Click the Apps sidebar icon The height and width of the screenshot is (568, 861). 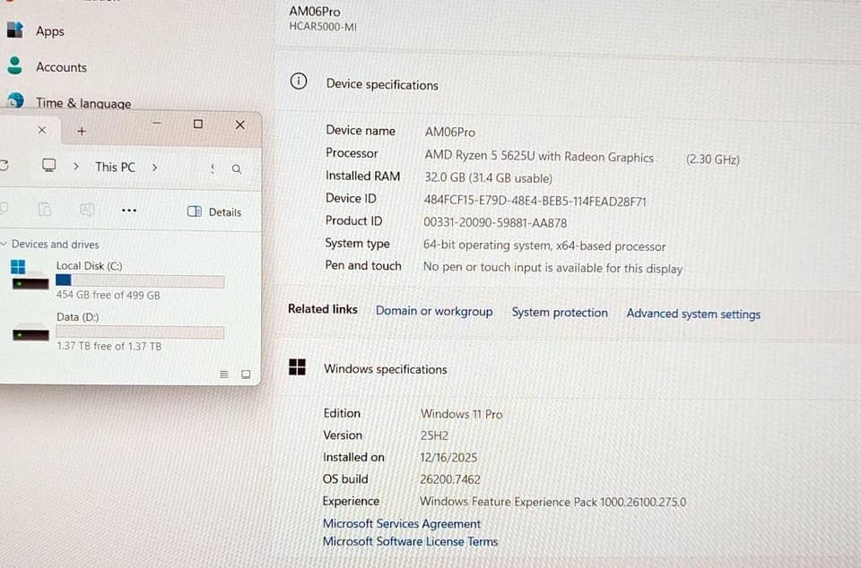[15, 30]
